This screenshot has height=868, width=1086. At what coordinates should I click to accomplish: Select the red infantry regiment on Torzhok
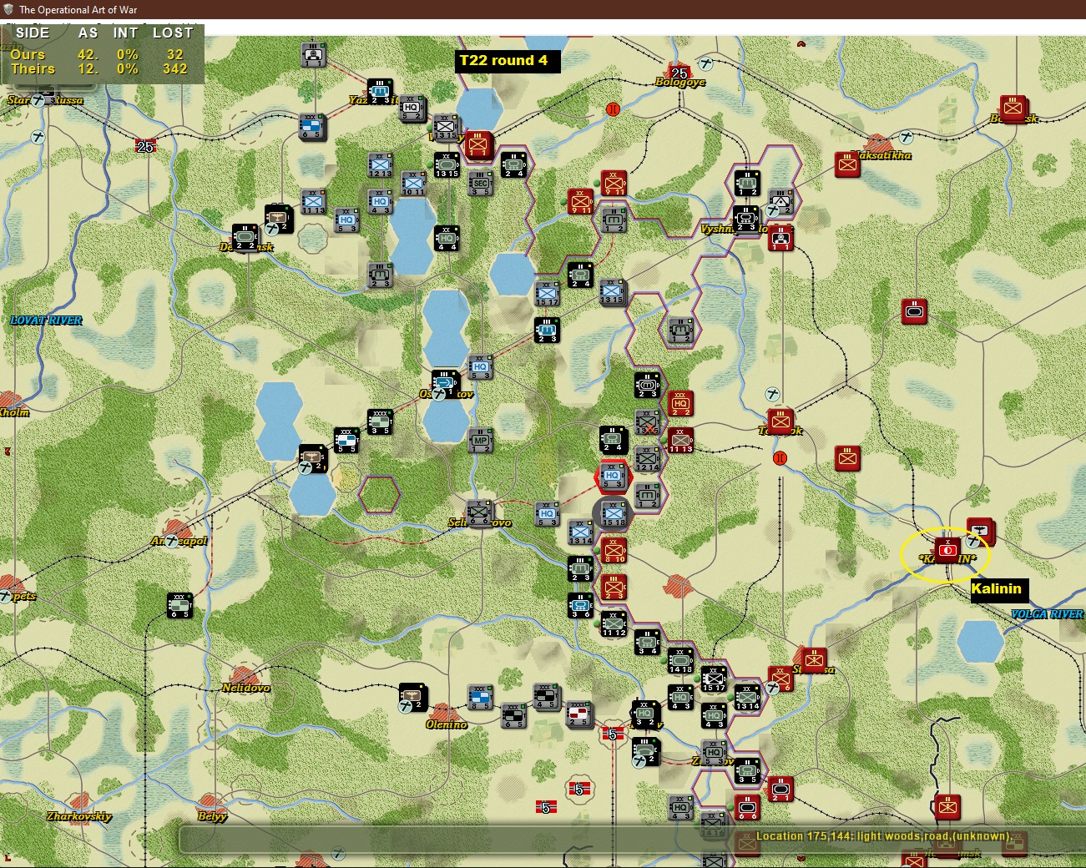point(780,421)
